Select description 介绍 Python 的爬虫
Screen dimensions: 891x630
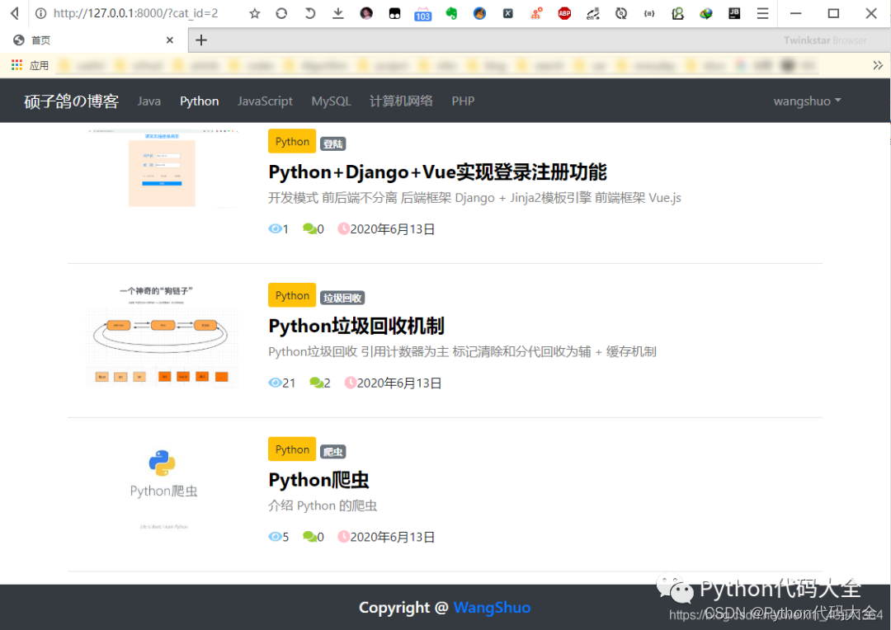click(x=323, y=505)
